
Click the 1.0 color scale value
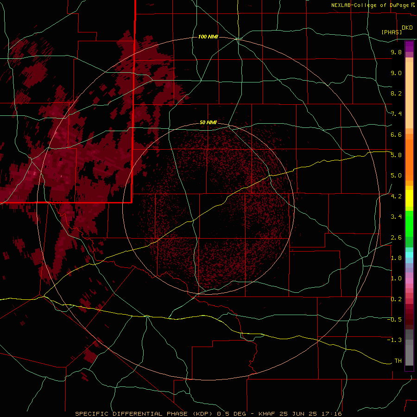click(x=396, y=278)
